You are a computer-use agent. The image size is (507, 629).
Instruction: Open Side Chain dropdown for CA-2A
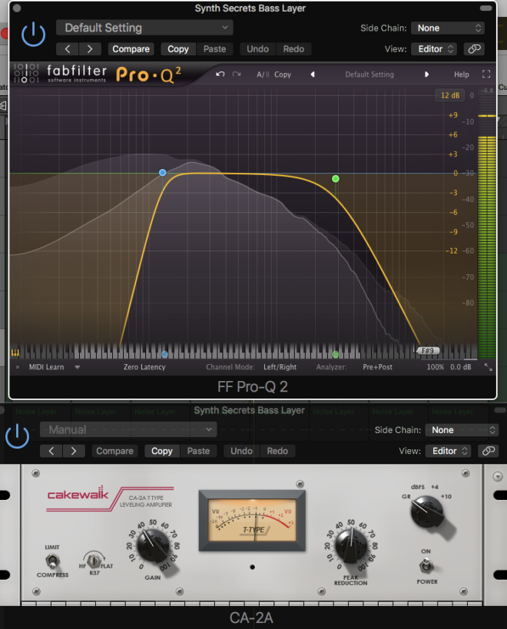(x=462, y=430)
